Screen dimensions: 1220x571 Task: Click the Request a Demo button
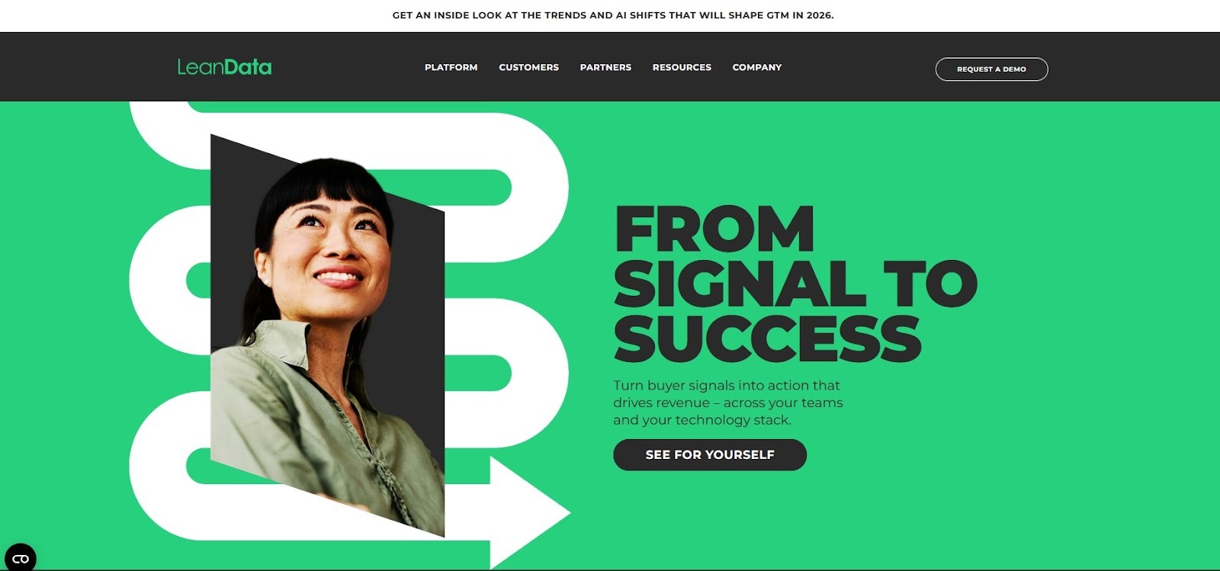pos(991,69)
